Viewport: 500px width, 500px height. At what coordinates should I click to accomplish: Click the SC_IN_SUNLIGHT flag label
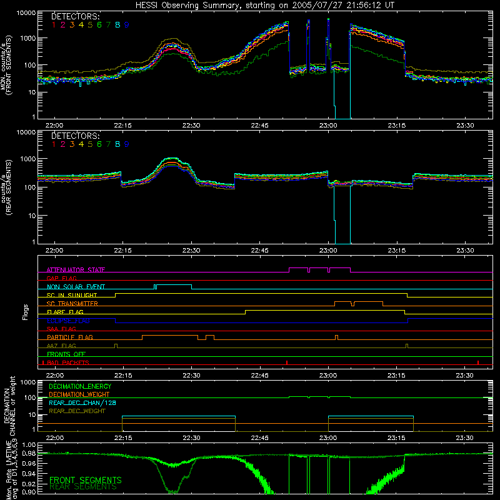click(x=72, y=295)
